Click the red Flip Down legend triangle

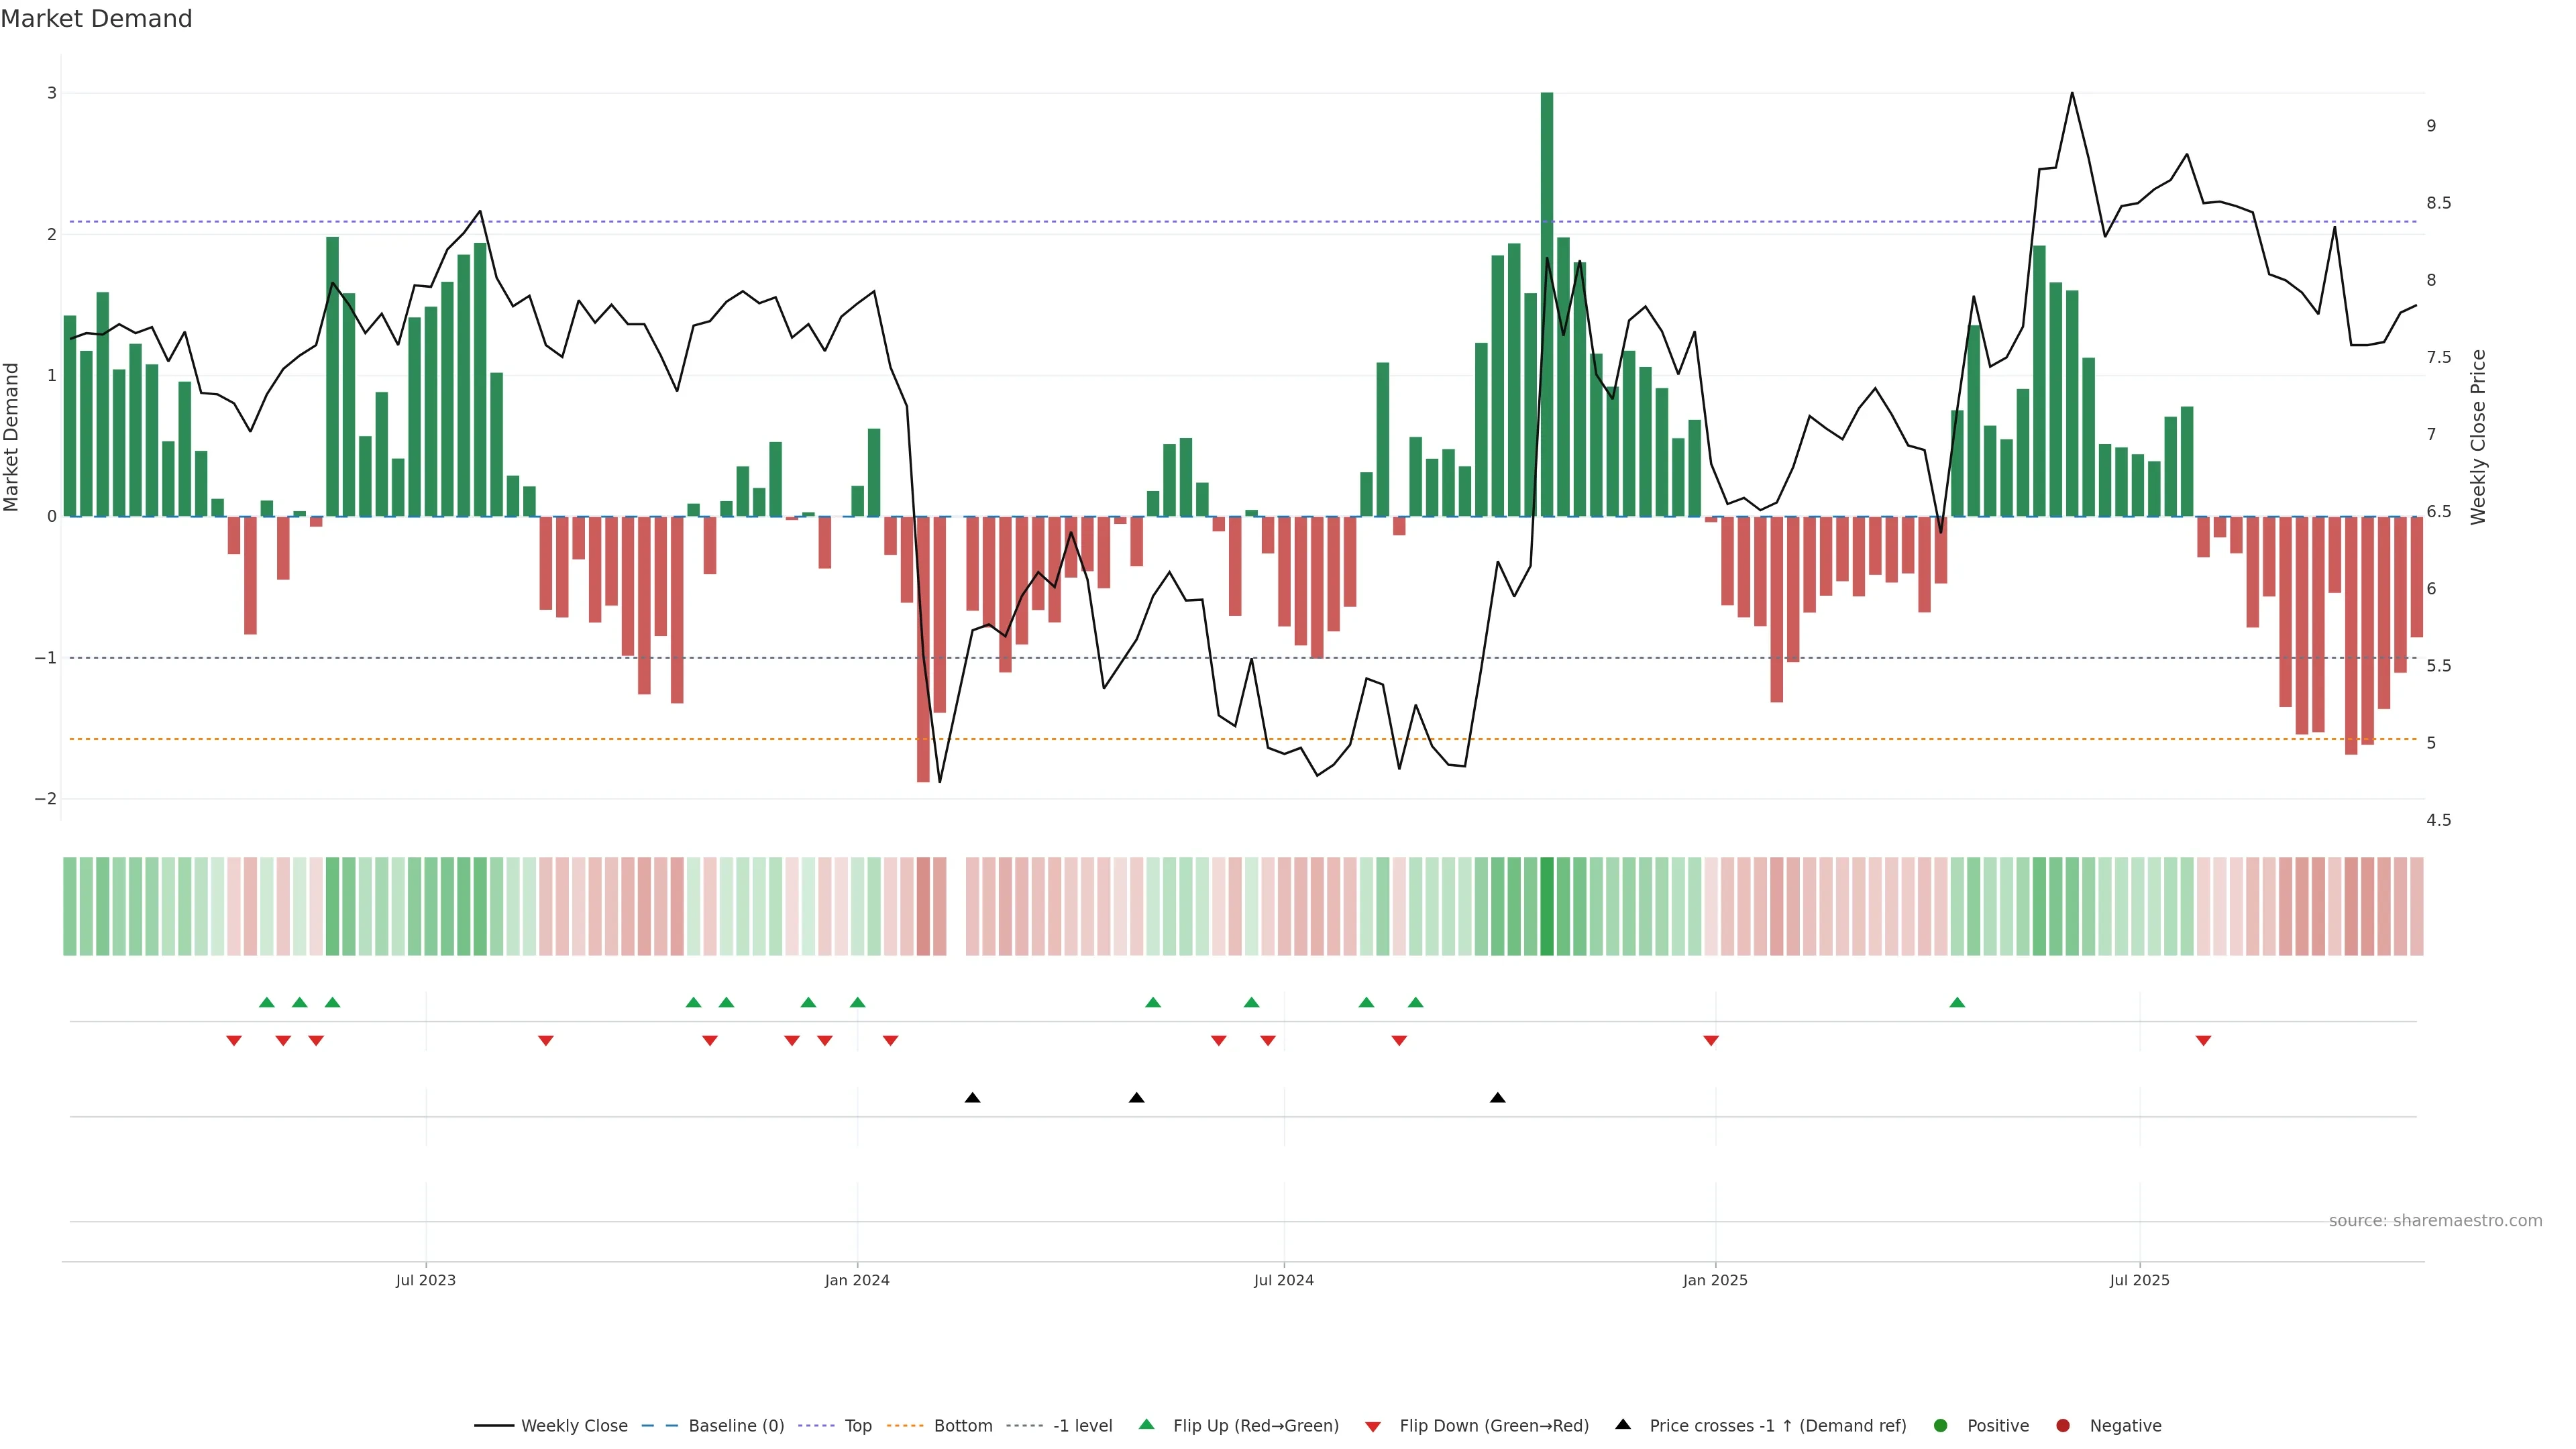click(1373, 1426)
